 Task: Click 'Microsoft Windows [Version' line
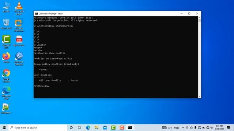point(63,18)
